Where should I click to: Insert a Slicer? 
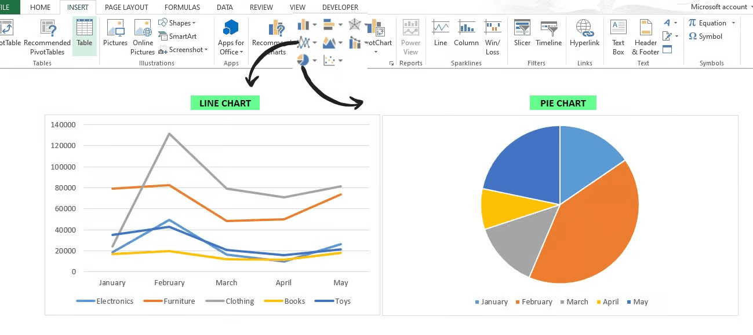point(522,36)
